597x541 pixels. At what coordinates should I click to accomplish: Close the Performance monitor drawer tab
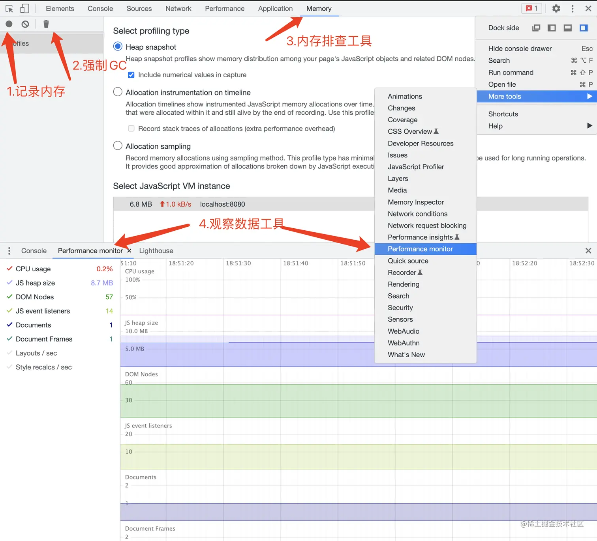(x=129, y=250)
